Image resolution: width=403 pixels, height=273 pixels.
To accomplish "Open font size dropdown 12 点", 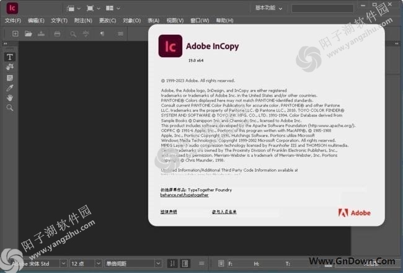I will click(x=98, y=264).
